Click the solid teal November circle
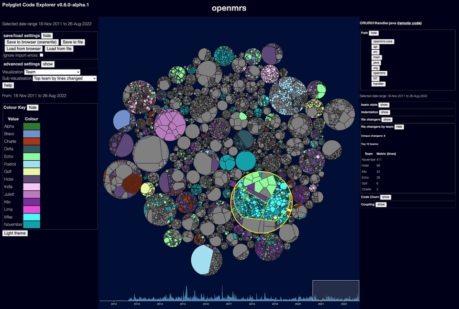Image resolution: width=459 pixels, height=309 pixels. 246,161
